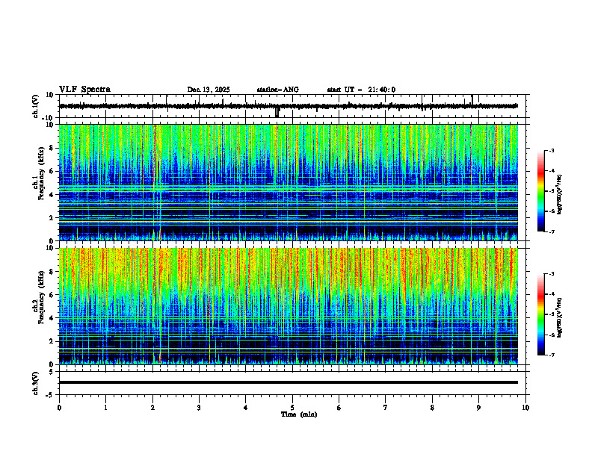Image resolution: width=592 pixels, height=457 pixels.
Task: Click the "8" tick on the time axis
Action: 432,408
